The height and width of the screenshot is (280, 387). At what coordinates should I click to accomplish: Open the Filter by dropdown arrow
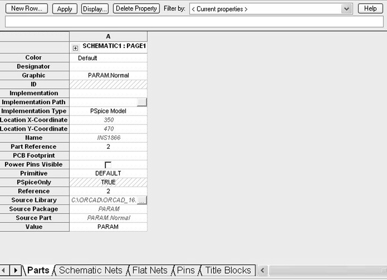click(346, 9)
